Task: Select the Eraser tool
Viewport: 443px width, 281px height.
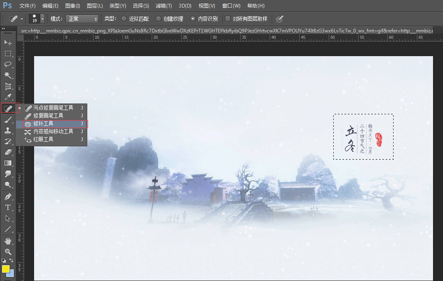Action: point(8,152)
